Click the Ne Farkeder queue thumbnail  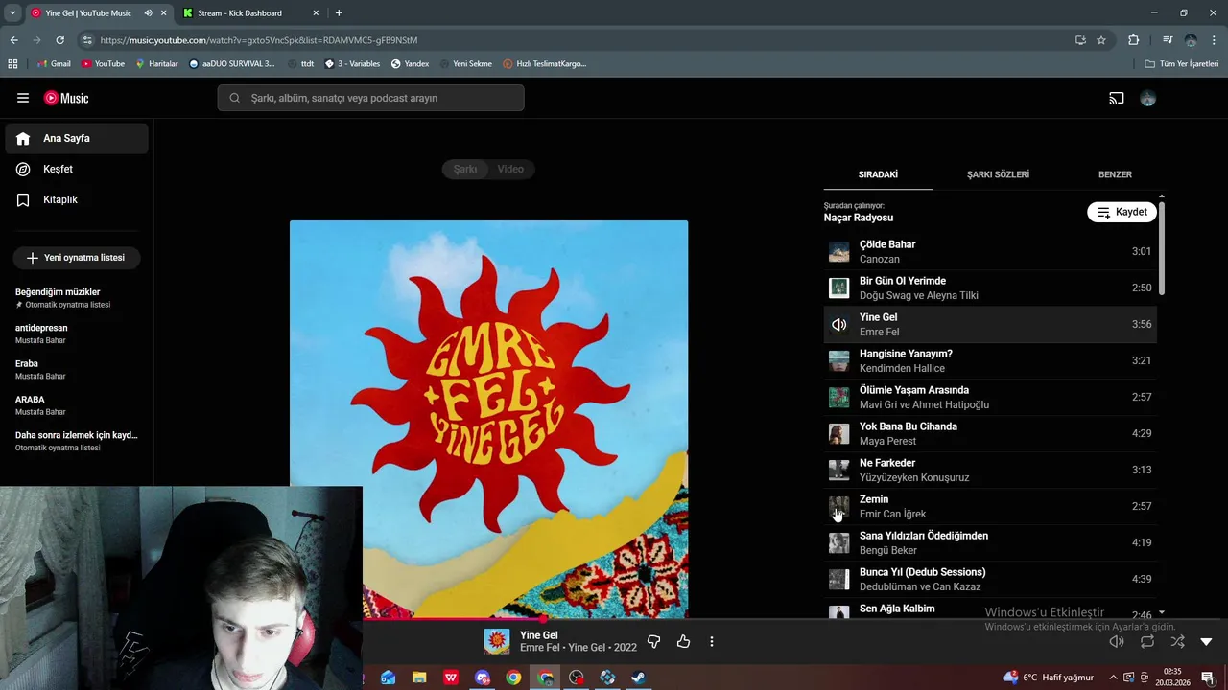[x=839, y=470]
